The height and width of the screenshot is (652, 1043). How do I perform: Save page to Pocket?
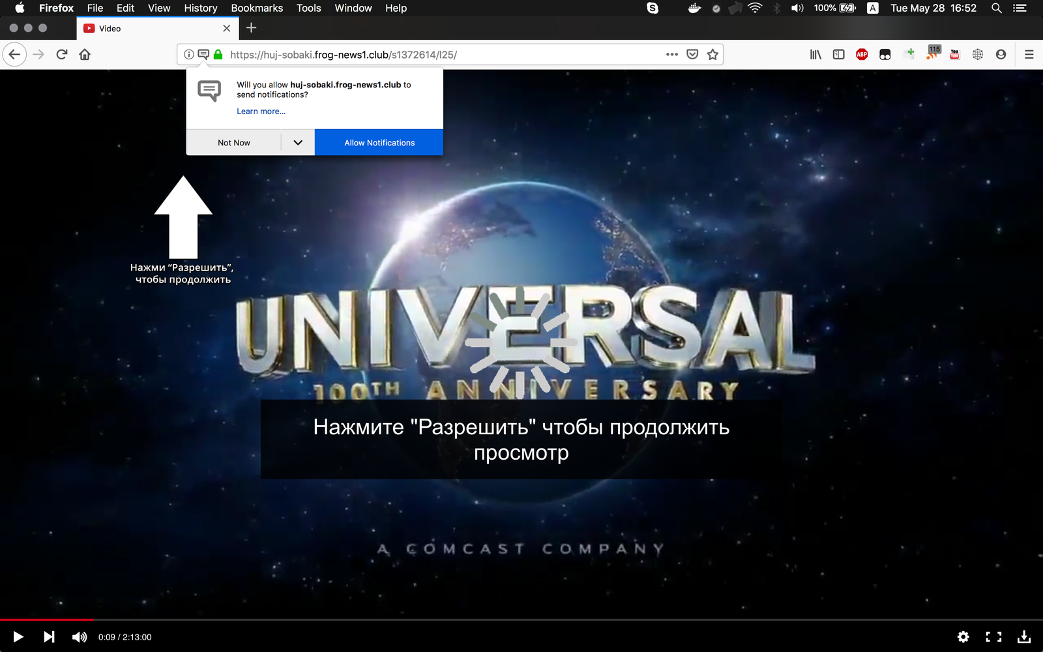pos(692,55)
